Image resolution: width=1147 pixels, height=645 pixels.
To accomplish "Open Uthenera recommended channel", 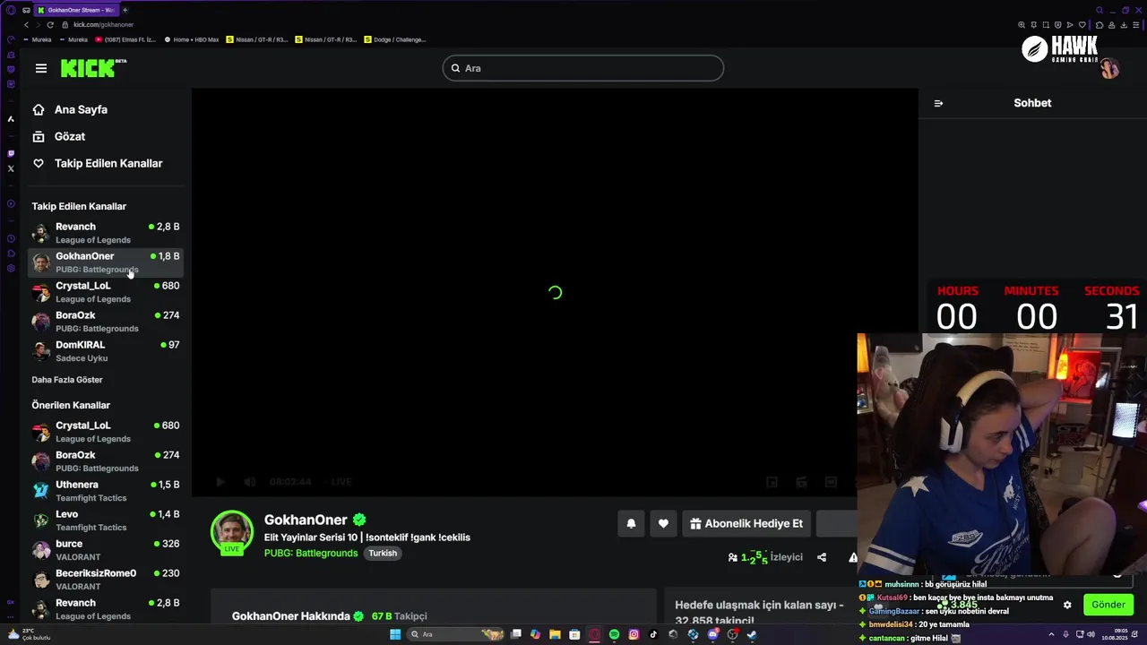I will [106, 491].
